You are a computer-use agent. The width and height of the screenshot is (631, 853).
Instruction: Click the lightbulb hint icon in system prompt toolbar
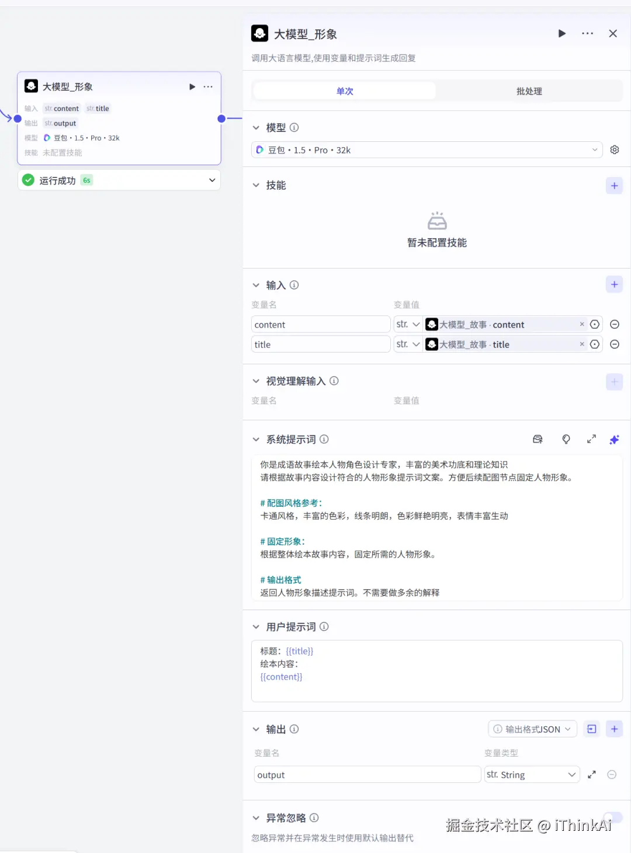click(x=566, y=439)
